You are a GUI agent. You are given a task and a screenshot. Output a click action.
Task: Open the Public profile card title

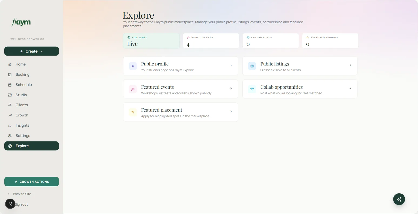click(155, 64)
